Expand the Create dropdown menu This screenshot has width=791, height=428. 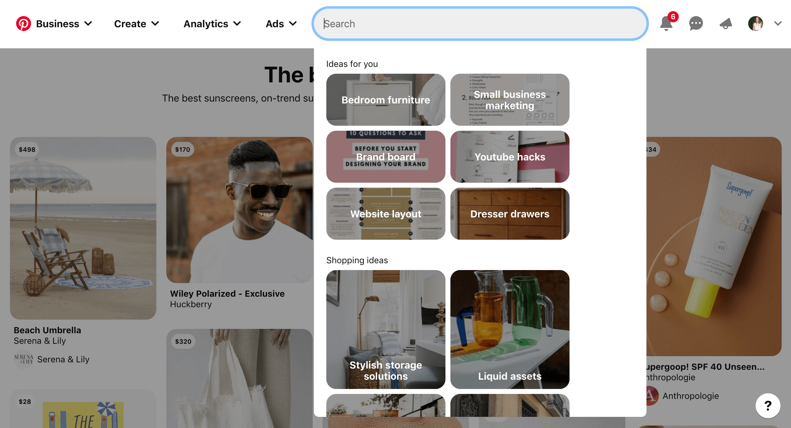tap(136, 24)
